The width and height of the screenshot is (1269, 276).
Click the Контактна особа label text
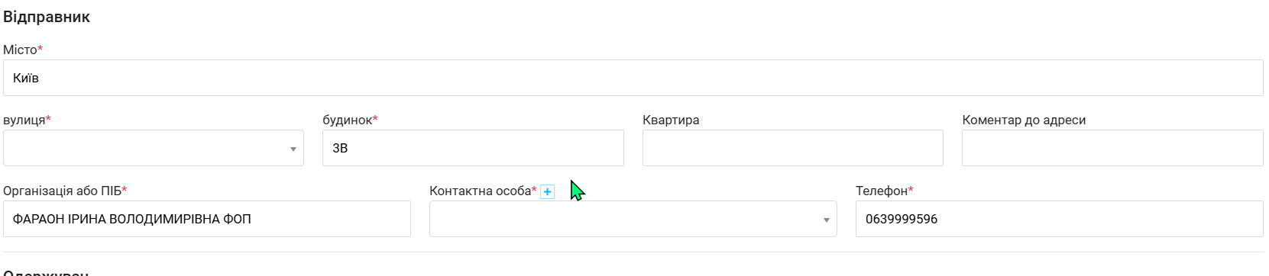pos(481,191)
